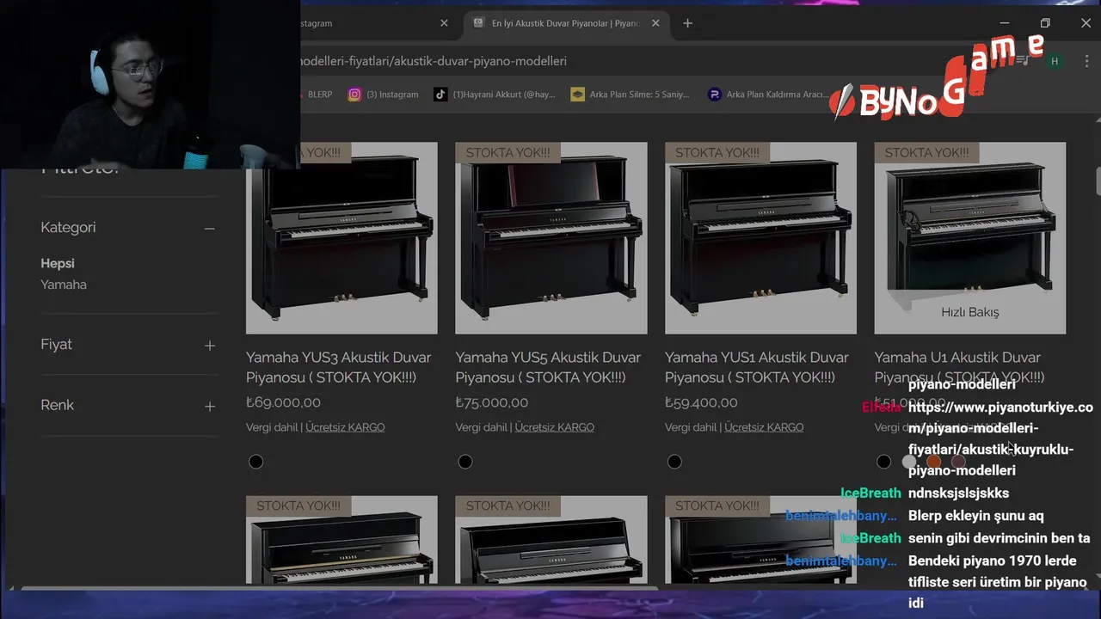The height and width of the screenshot is (619, 1101).
Task: Select white color swatch for Yamaha U1
Action: coord(909,462)
